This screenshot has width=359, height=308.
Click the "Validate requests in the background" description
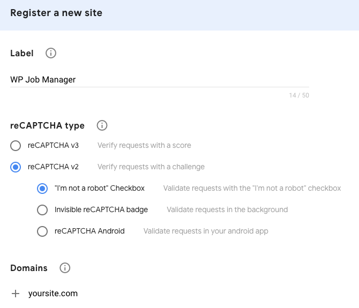click(x=227, y=209)
